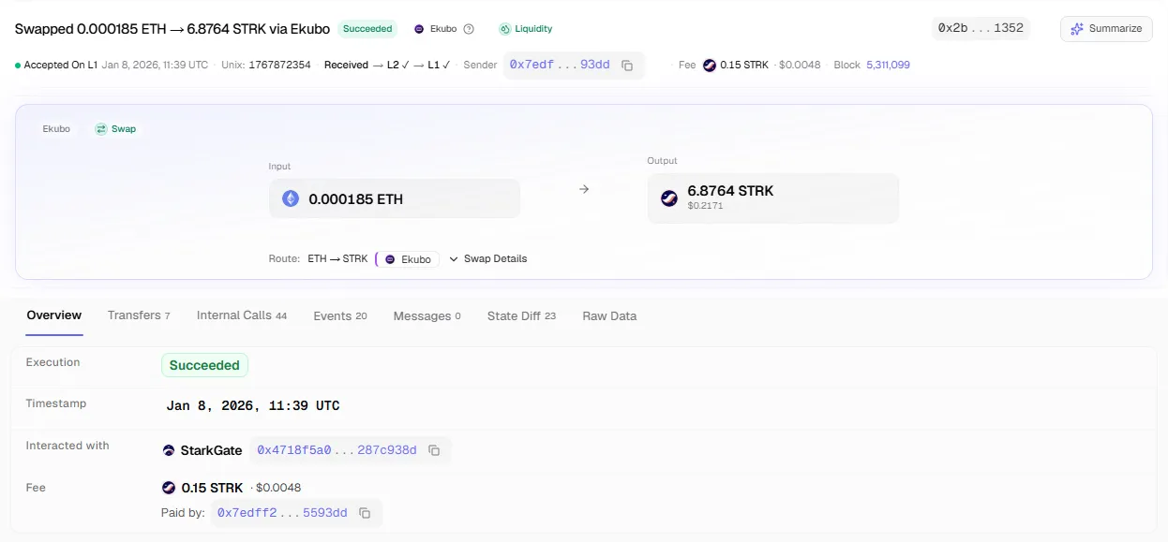This screenshot has height=542, width=1168.
Task: Open the Messages tab
Action: (427, 315)
